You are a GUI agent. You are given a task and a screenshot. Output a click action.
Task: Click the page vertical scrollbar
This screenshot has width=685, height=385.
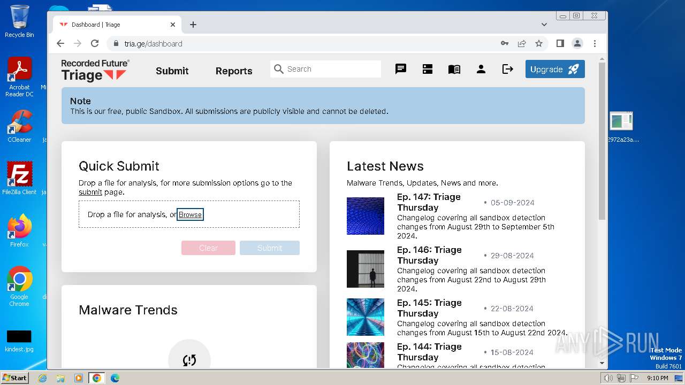(x=602, y=141)
